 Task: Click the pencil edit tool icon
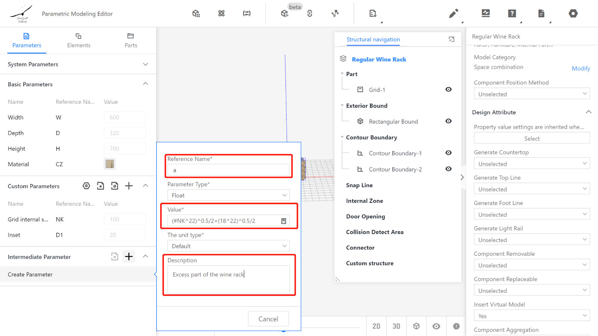[453, 14]
